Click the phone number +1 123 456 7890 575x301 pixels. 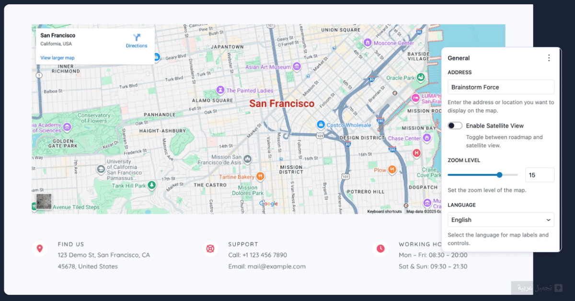264,255
